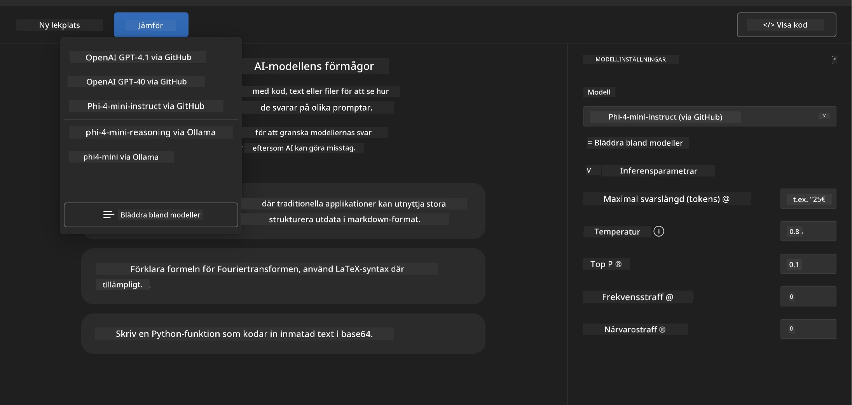Click the Temperatur info icon
Screen dimensions: 852x405
tap(658, 232)
